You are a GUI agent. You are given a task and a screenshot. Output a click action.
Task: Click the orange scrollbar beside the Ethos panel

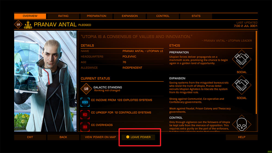(256, 73)
